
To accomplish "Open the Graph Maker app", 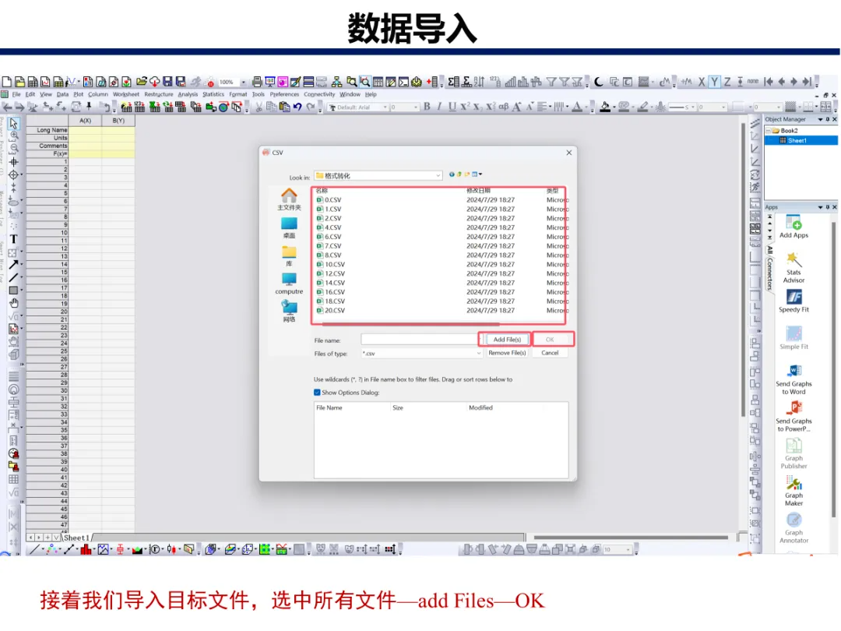I will (x=793, y=491).
